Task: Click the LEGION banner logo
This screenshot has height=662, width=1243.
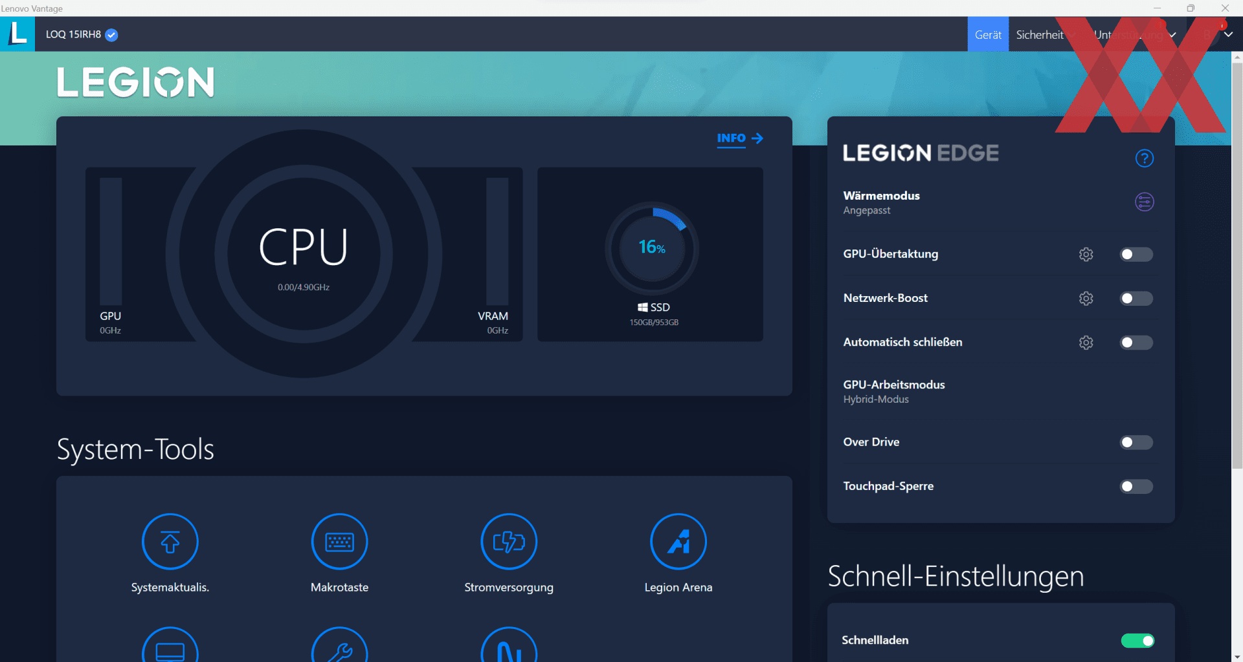Action: [x=135, y=82]
